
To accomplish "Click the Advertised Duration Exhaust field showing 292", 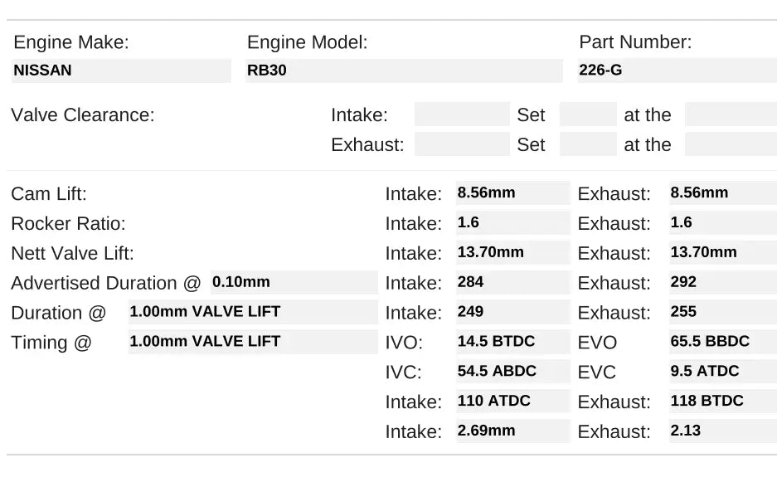I will (x=722, y=282).
